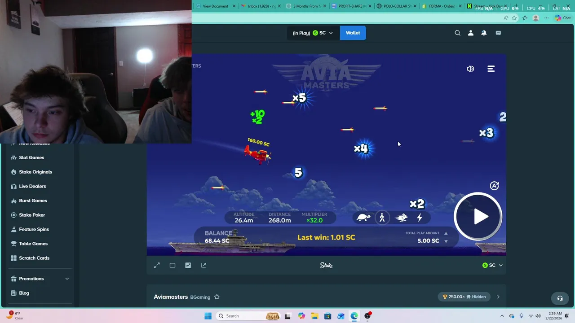
Task: Open live support headset button
Action: (x=560, y=298)
